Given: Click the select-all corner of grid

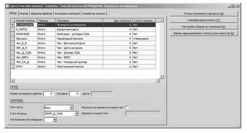Looking at the screenshot, I should click(13, 20).
